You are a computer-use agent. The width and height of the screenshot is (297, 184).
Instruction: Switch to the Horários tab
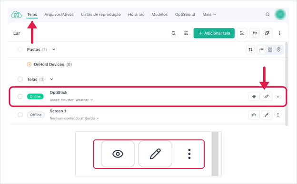click(x=136, y=14)
